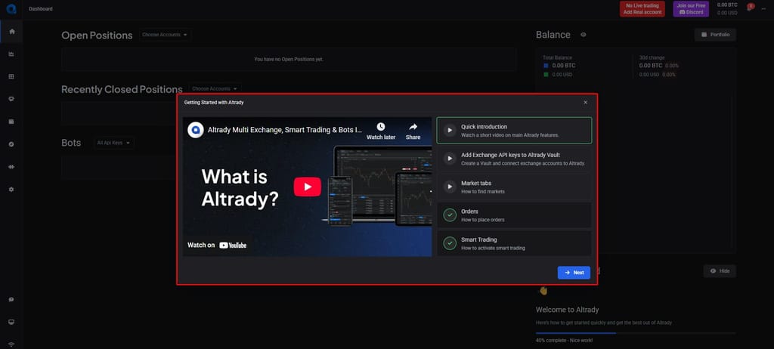Click the Altrady channel avatar on the video
Viewport: 774px width, 349px height.
196,131
